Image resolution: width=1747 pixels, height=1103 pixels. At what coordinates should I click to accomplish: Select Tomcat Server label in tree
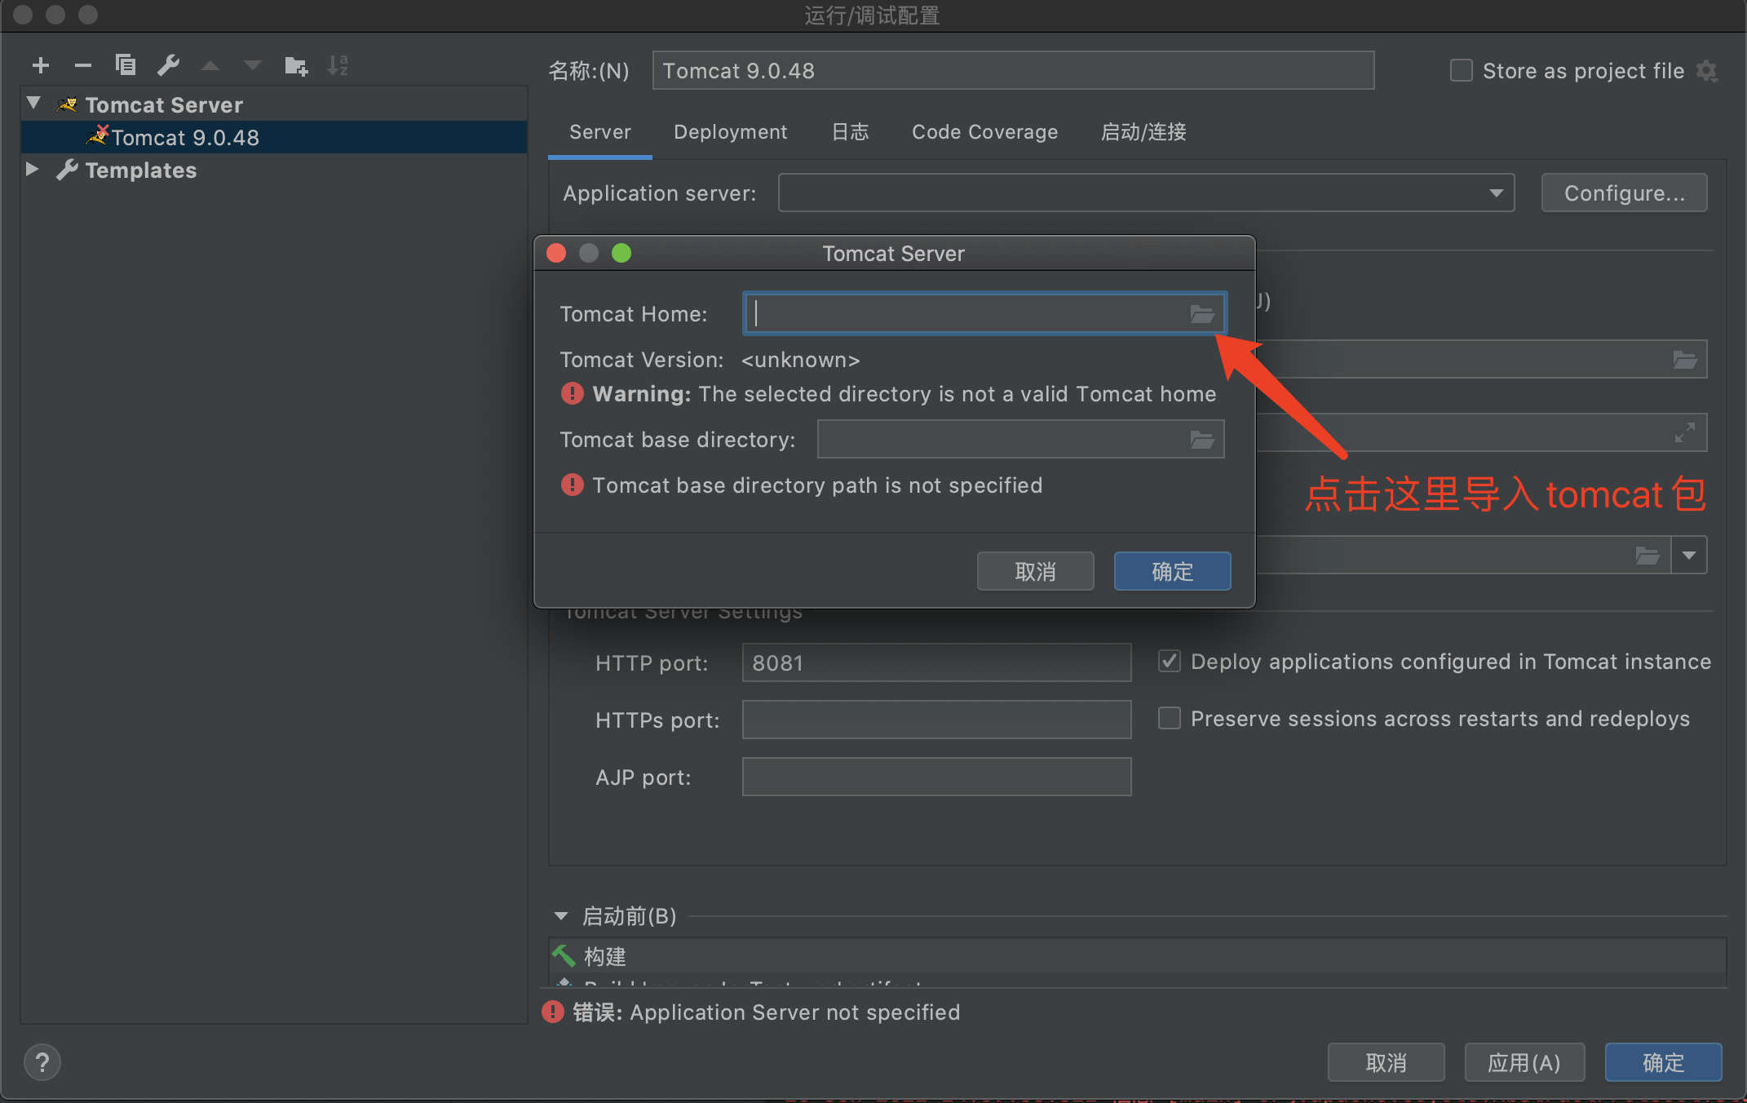[x=164, y=104]
